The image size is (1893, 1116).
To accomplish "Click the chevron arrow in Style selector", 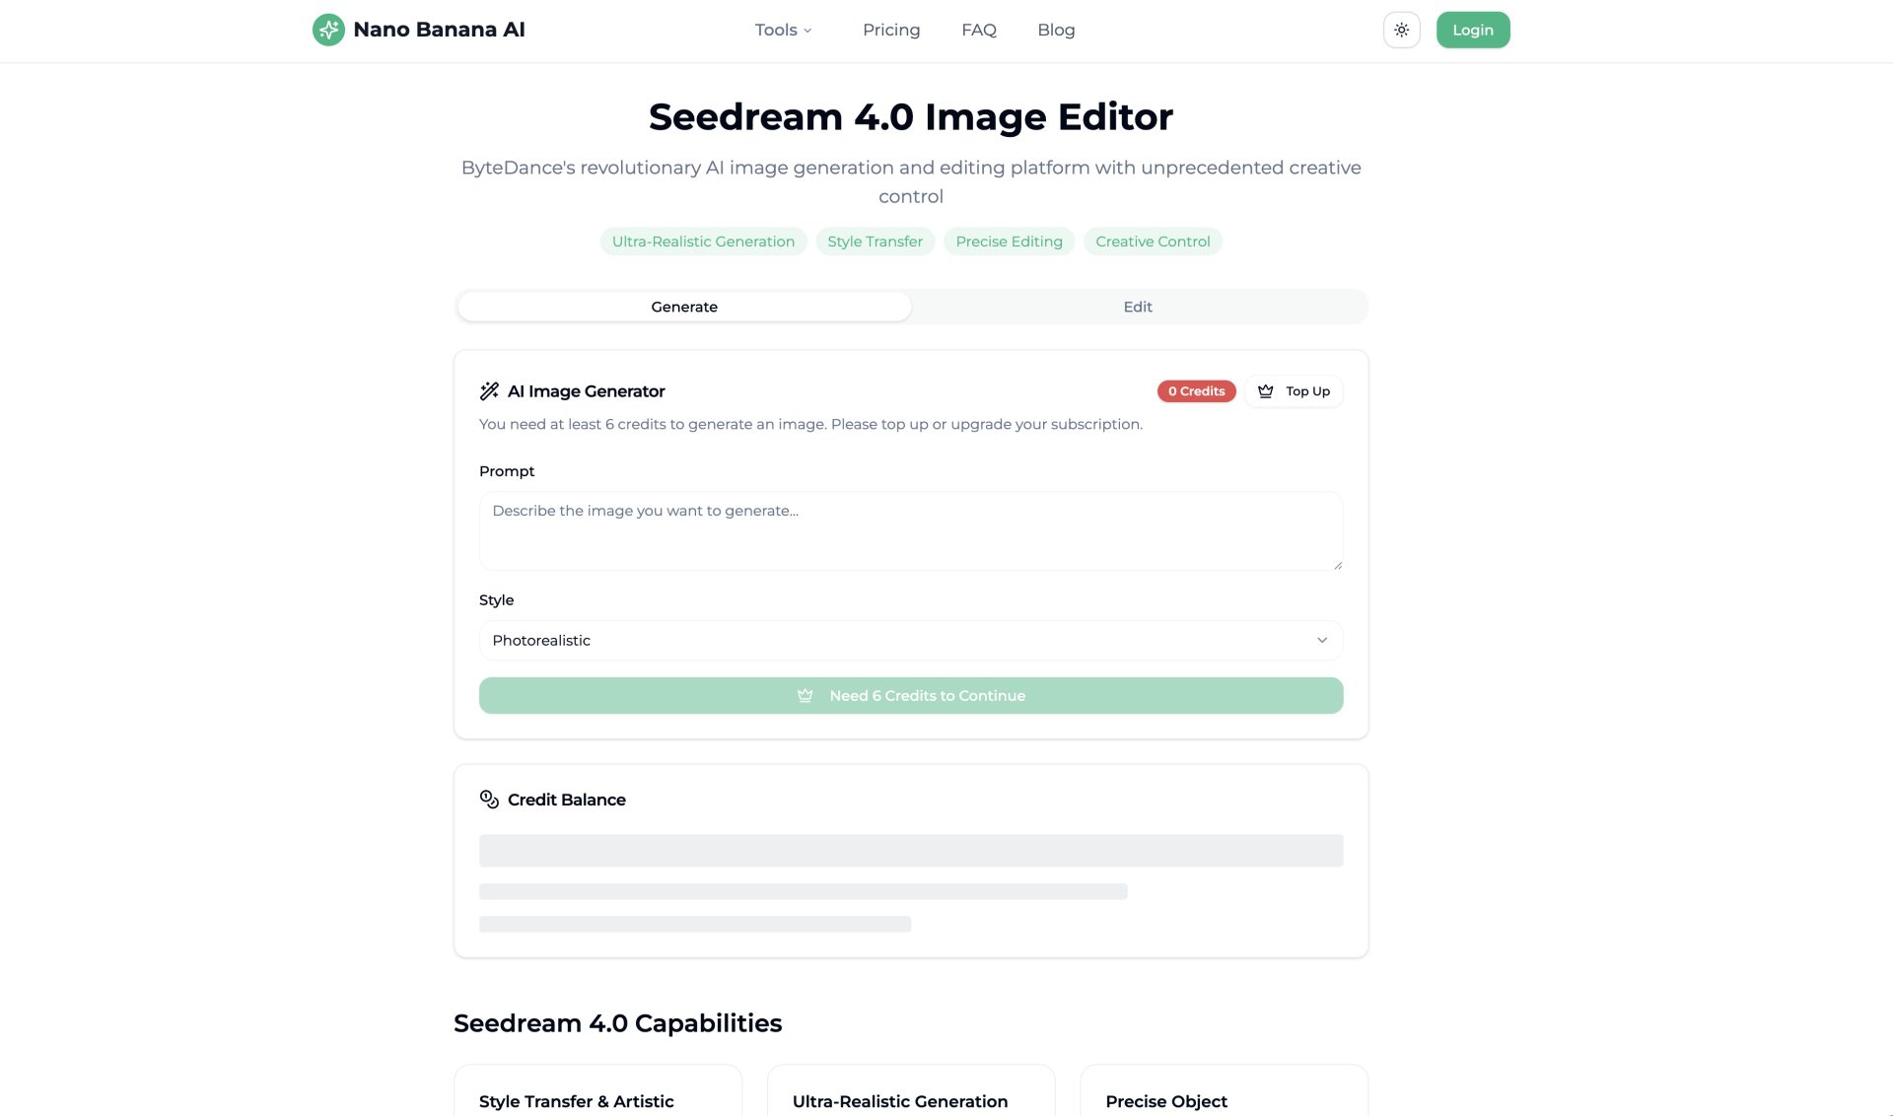I will click(1322, 640).
